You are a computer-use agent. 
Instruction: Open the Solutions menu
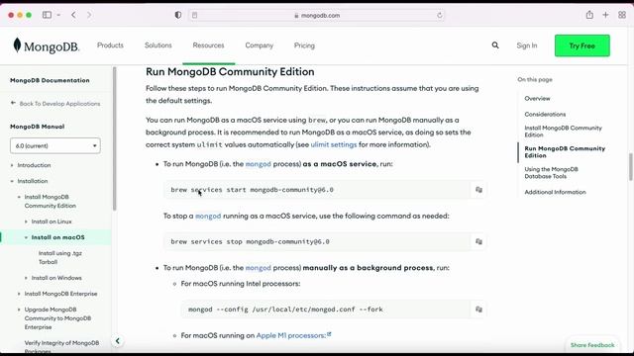158,45
